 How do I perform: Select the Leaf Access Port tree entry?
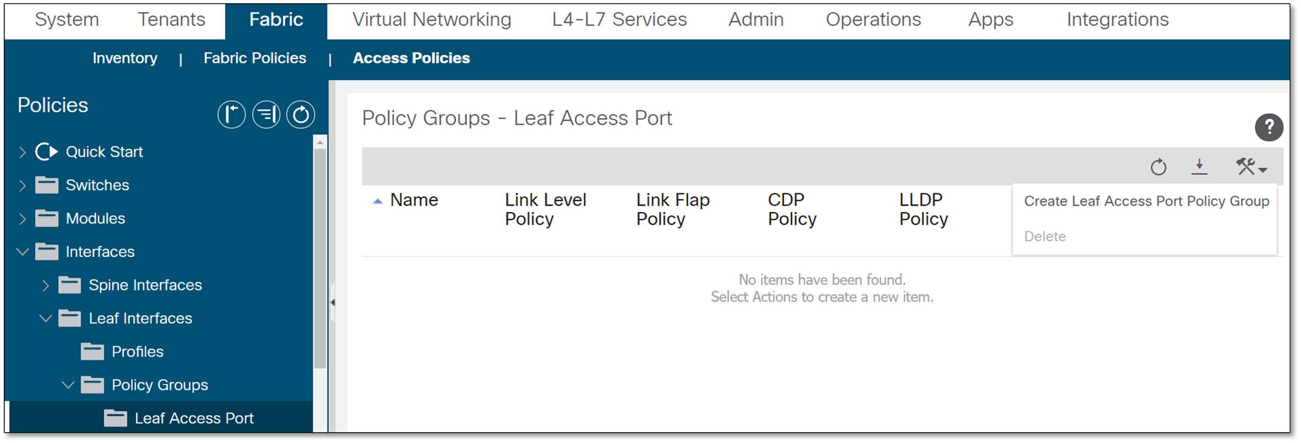point(194,418)
